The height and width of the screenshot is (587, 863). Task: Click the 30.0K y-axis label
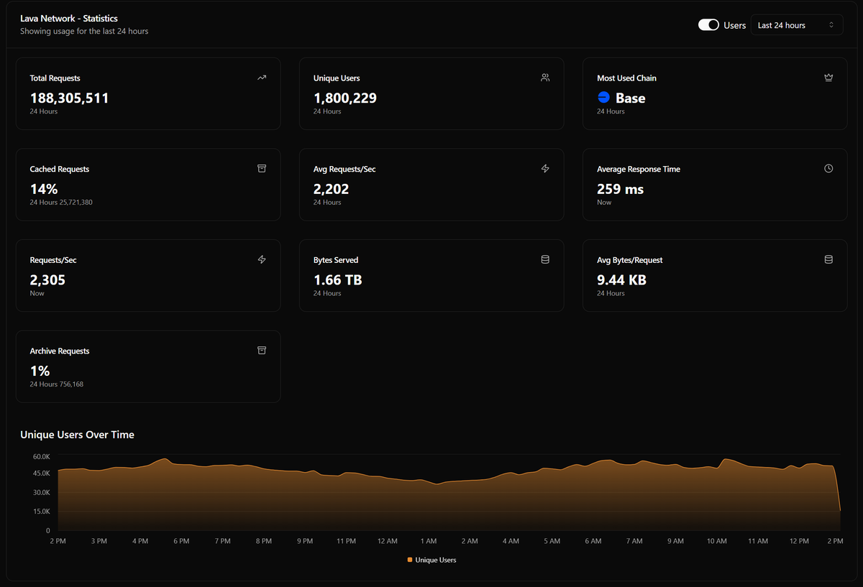click(42, 493)
